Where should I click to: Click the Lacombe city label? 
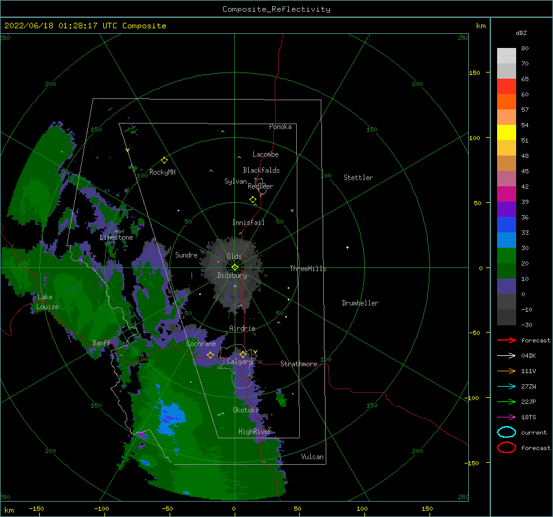(265, 154)
